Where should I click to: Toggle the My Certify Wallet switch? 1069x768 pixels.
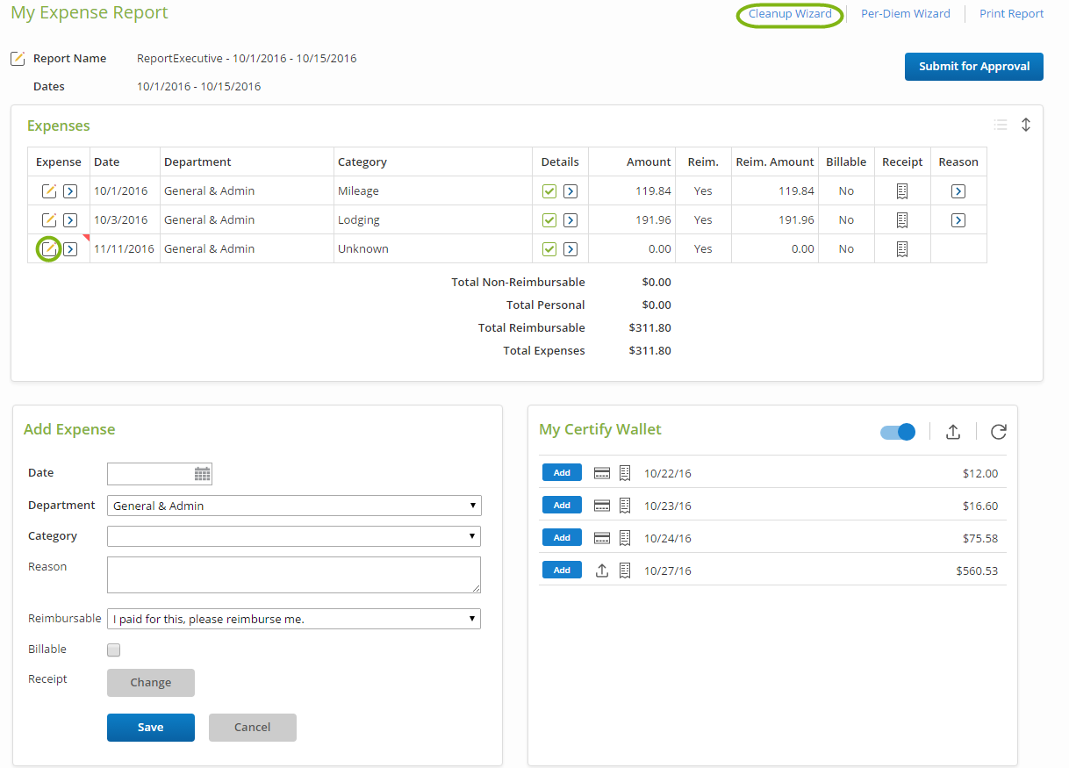(898, 432)
